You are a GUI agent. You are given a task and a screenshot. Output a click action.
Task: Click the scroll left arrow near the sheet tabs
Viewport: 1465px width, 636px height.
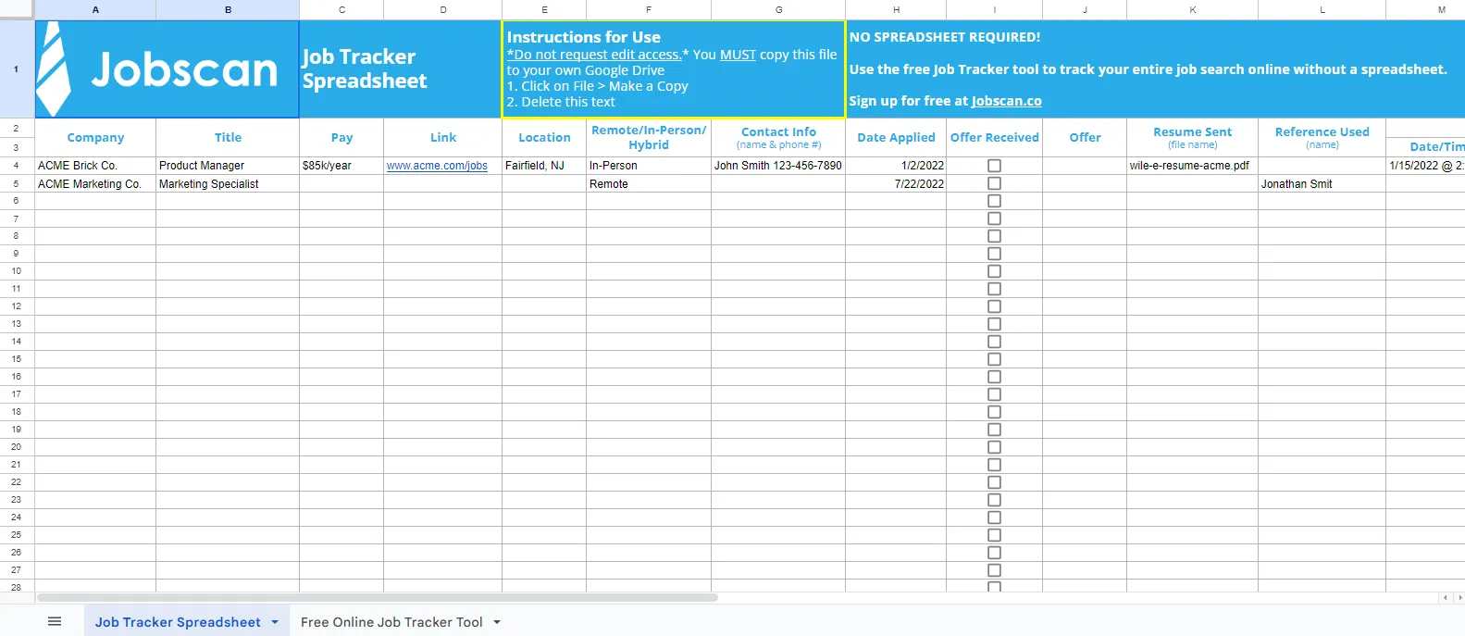1446,597
